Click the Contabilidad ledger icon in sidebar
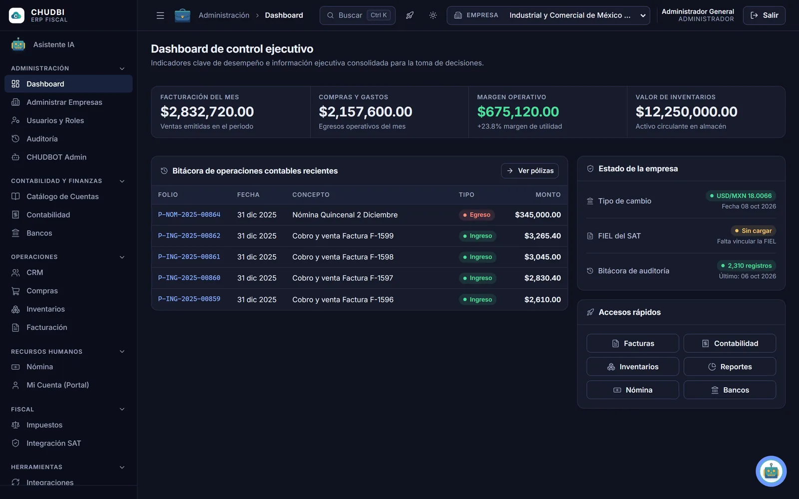This screenshot has height=499, width=799. click(x=15, y=215)
